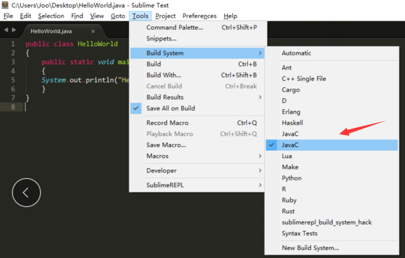Click line number 8 in gutter
The height and width of the screenshot is (258, 405).
[12, 107]
